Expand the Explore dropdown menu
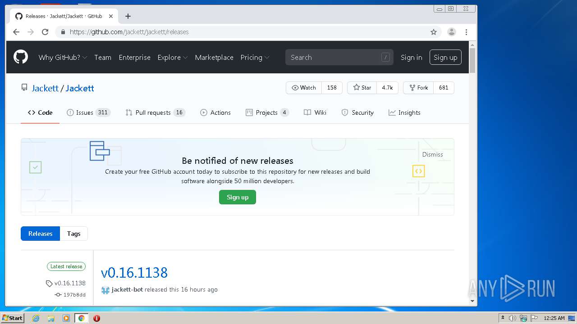This screenshot has height=324, width=577. [x=172, y=58]
